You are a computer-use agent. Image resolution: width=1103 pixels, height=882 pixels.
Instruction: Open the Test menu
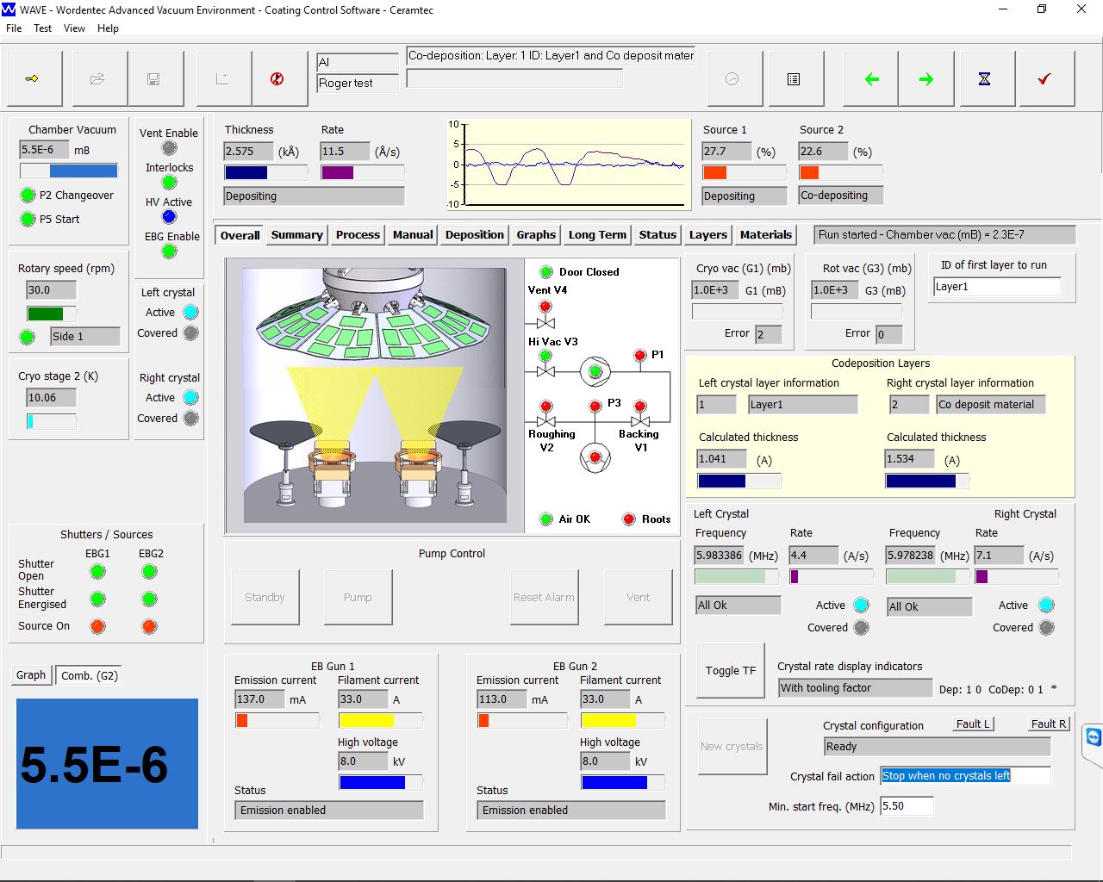coord(42,28)
